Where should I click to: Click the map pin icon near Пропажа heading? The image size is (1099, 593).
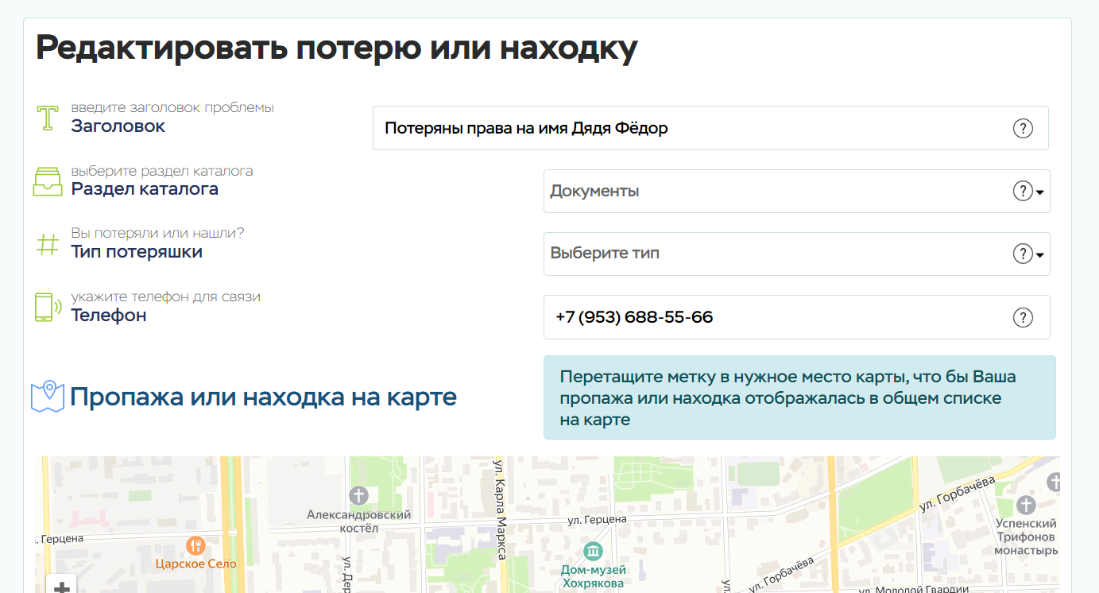[x=47, y=397]
